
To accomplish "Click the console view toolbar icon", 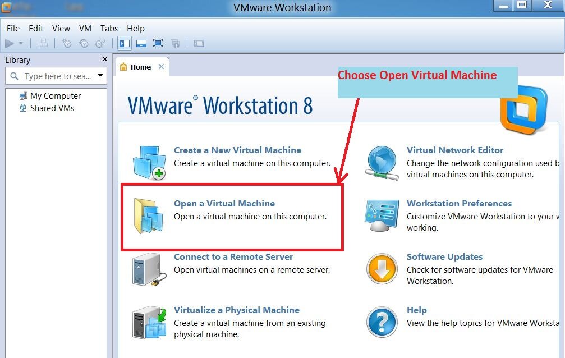I will click(x=199, y=44).
